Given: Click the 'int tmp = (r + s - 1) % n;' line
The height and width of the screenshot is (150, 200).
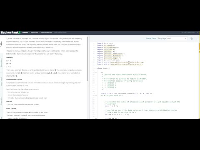Looking at the screenshot, I should [x=117, y=114].
